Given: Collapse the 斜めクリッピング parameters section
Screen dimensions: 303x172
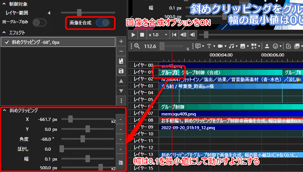Looking at the screenshot, I should [4, 110].
